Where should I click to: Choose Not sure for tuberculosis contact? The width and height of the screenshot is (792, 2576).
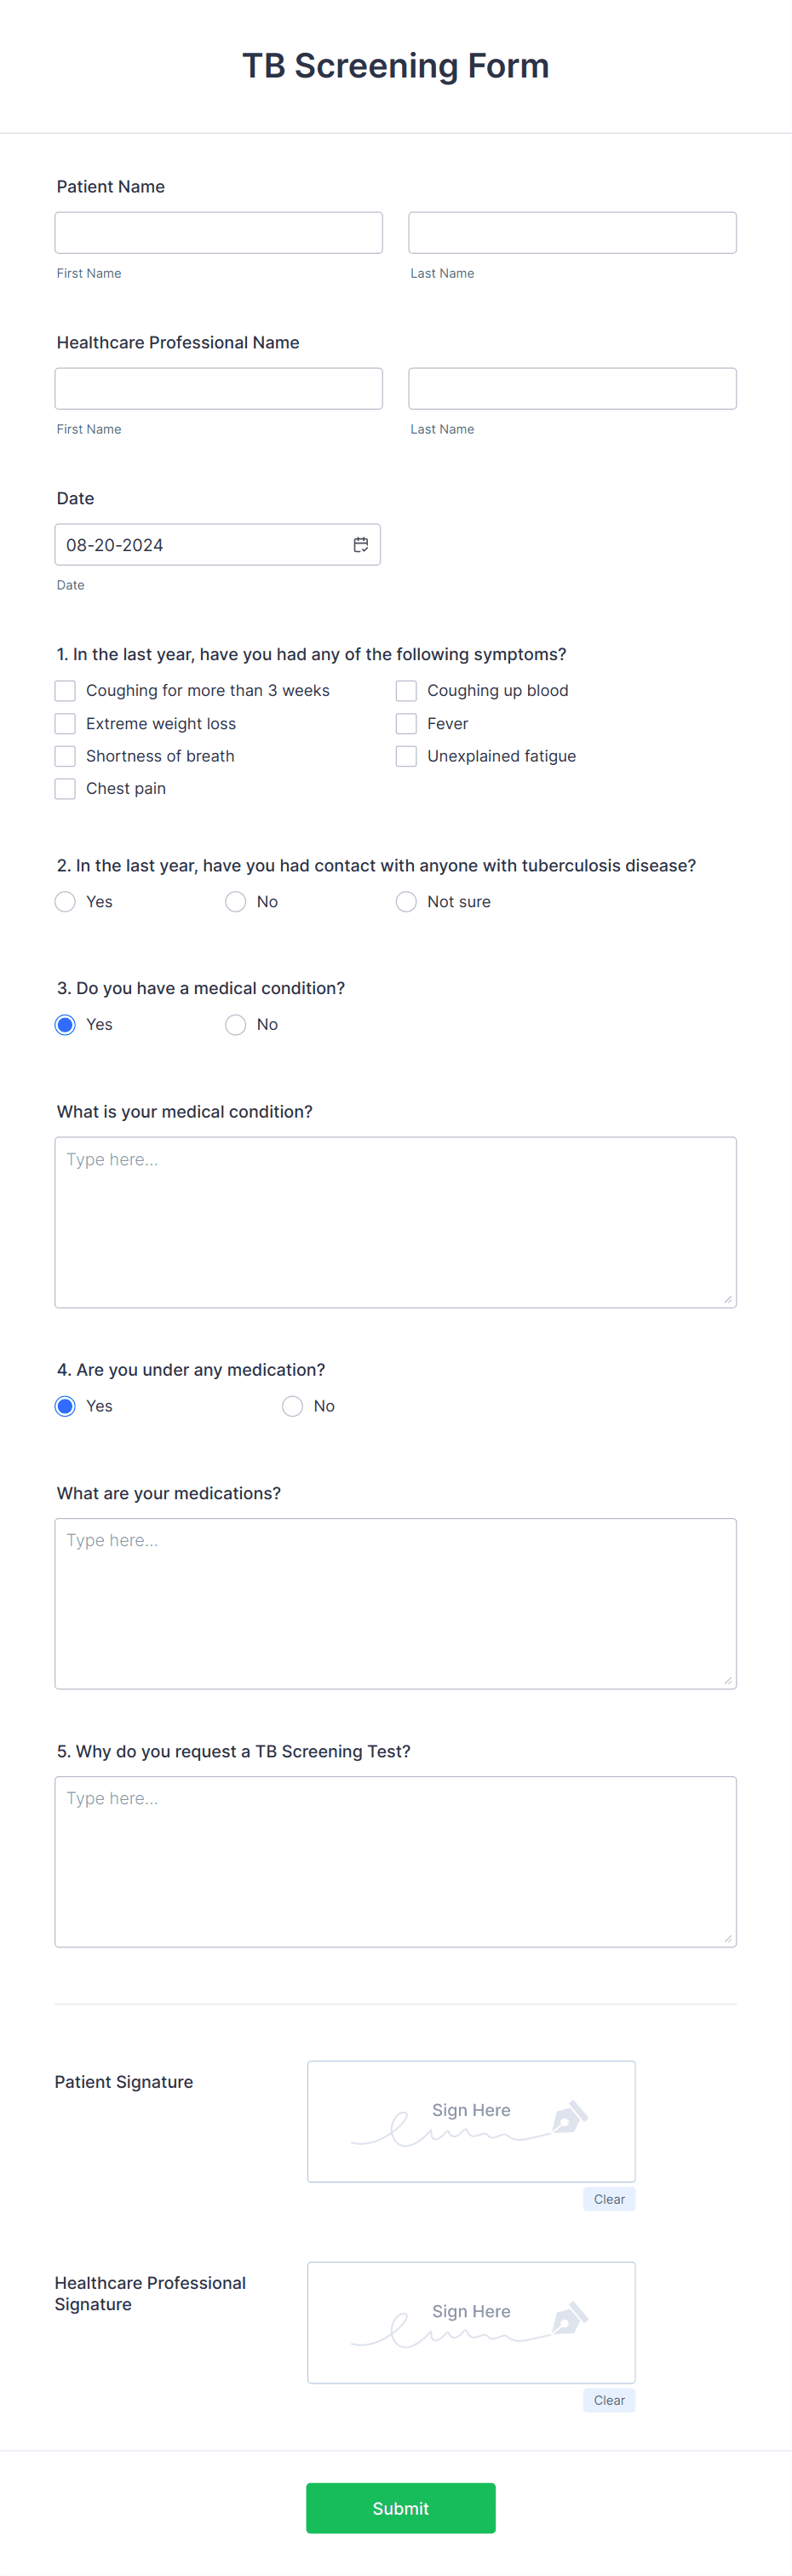pyautogui.click(x=406, y=901)
